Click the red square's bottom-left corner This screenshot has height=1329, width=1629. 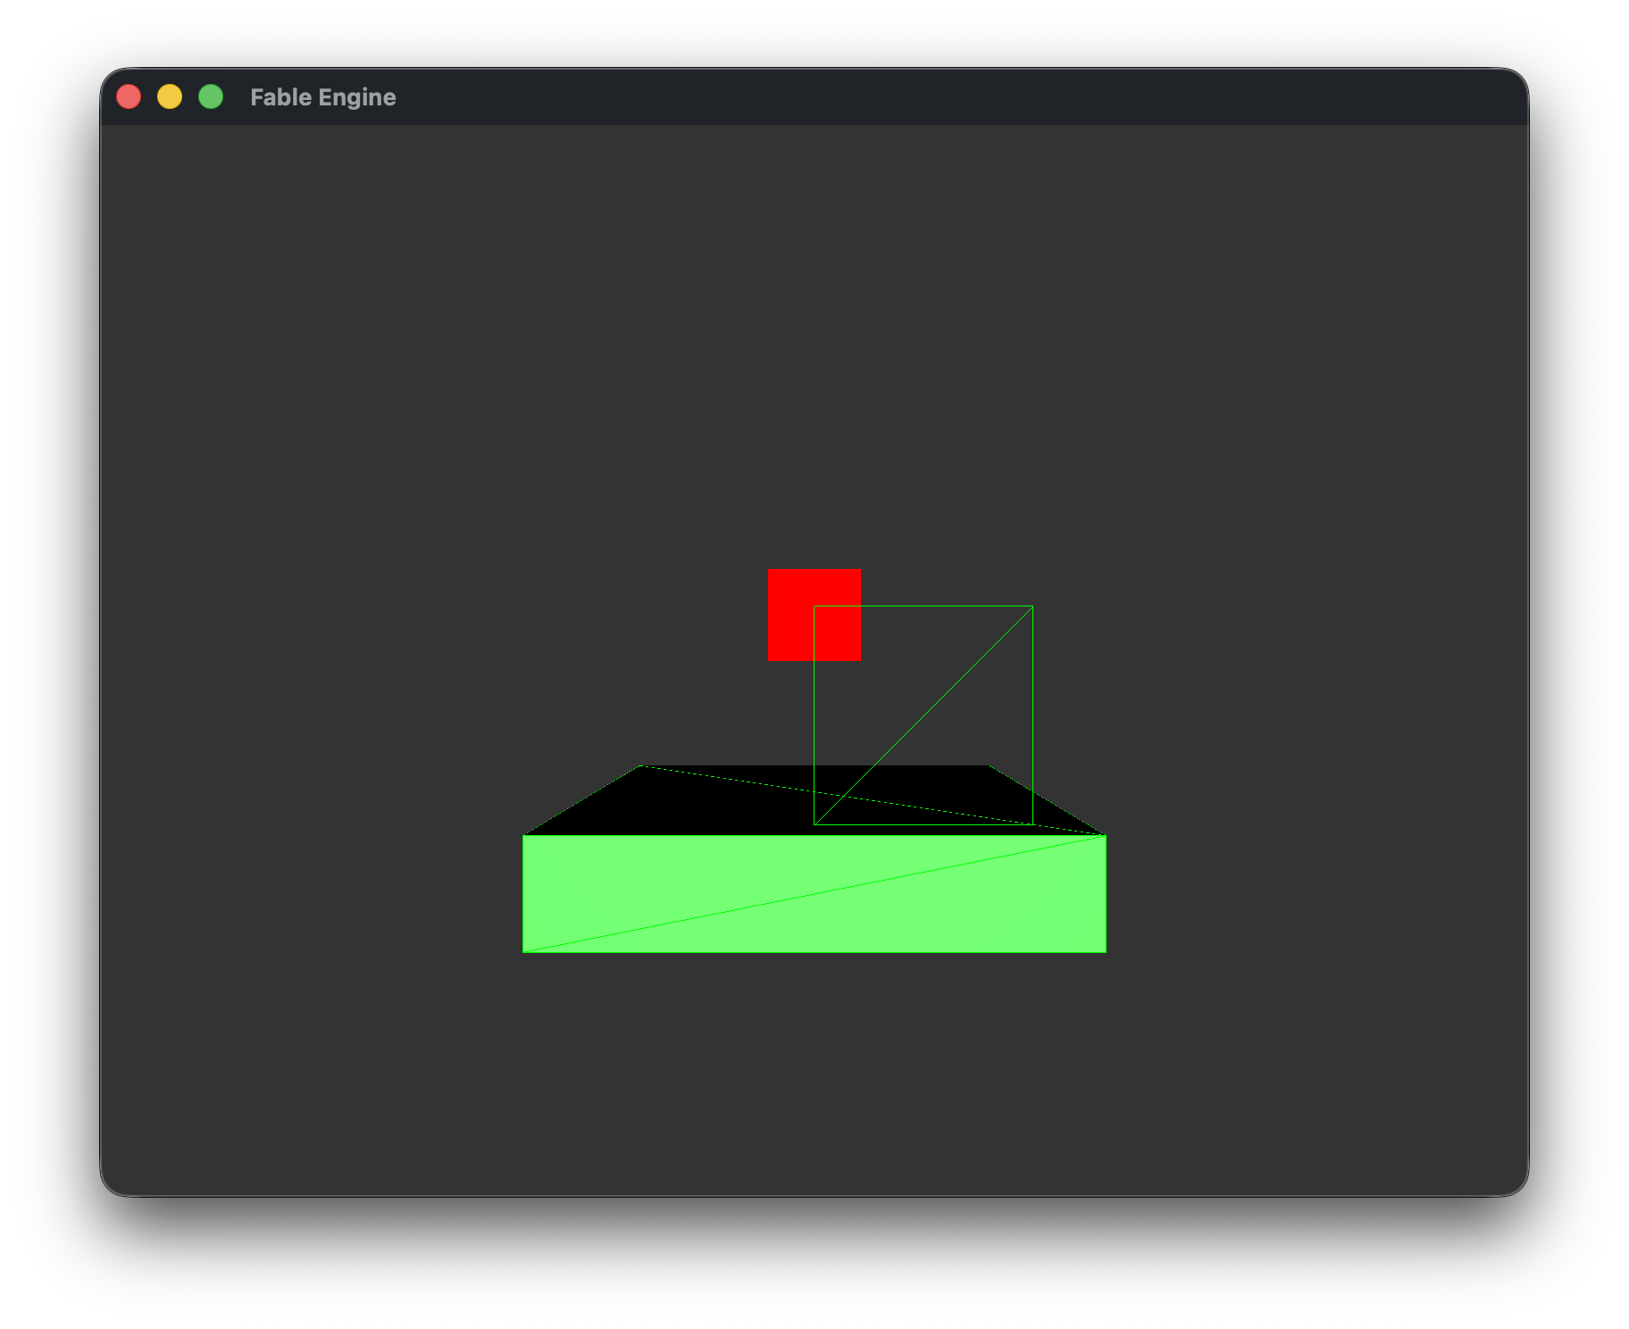770,659
